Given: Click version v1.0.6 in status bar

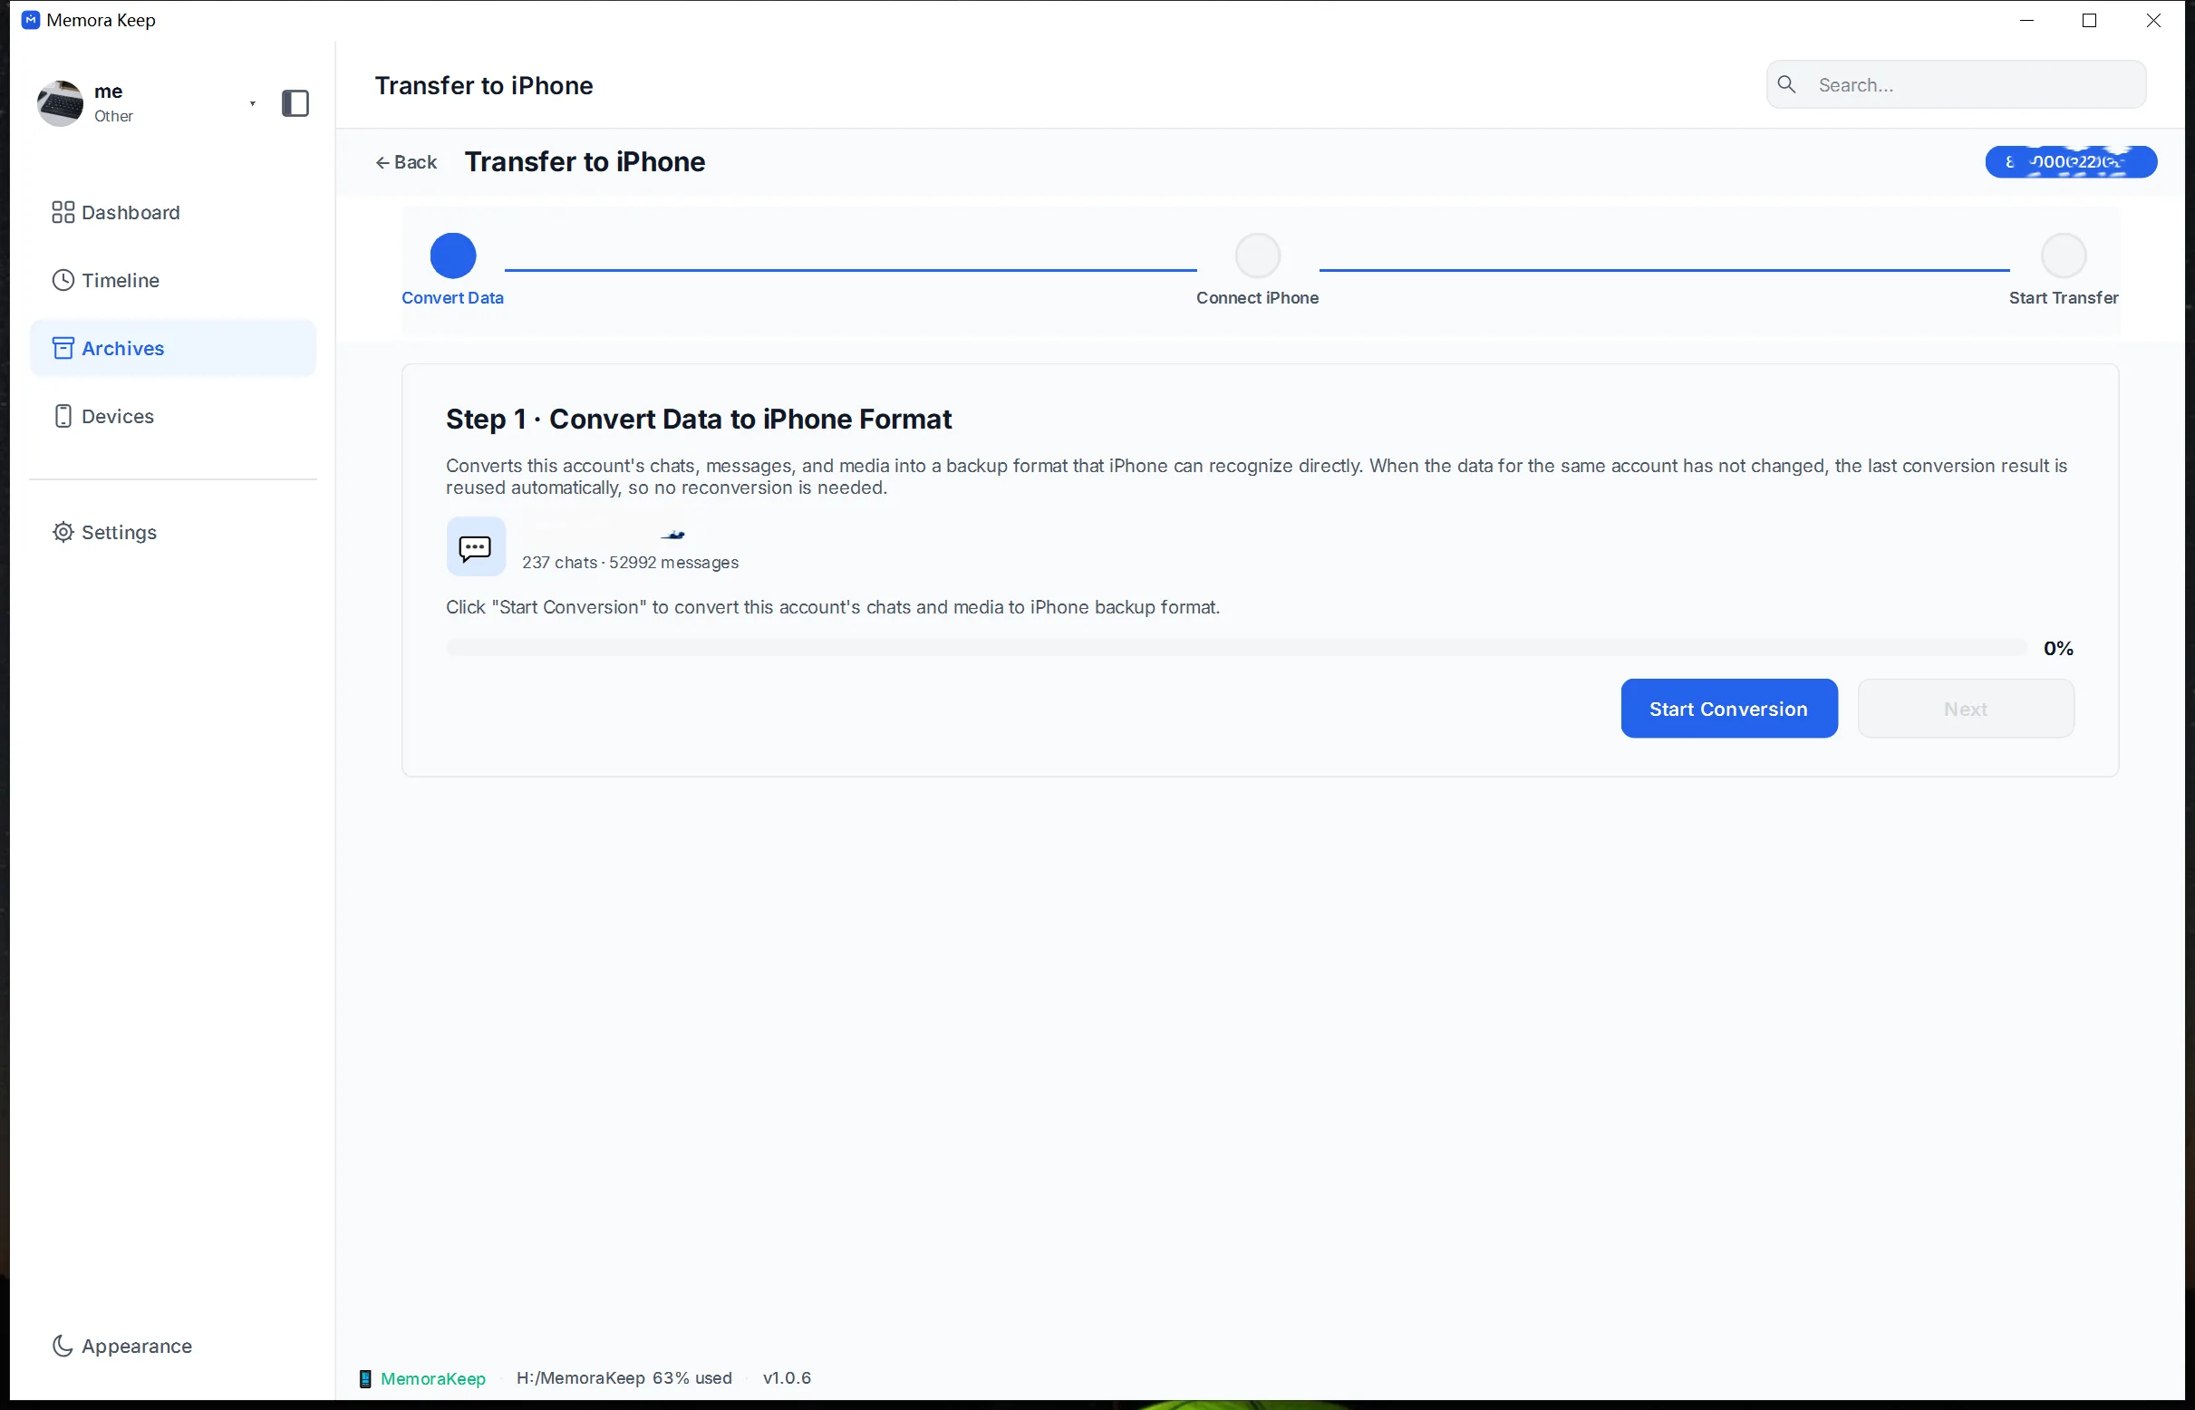Looking at the screenshot, I should [x=788, y=1378].
